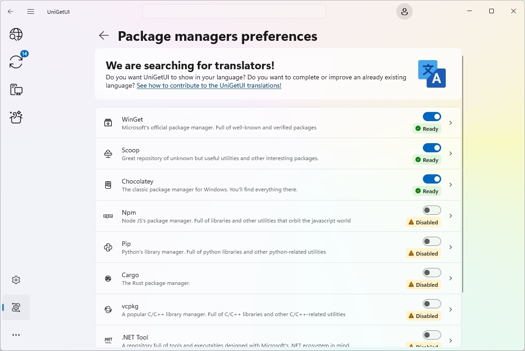
Task: Open UniGetUI Settings via the gear icon
Action: point(16,279)
